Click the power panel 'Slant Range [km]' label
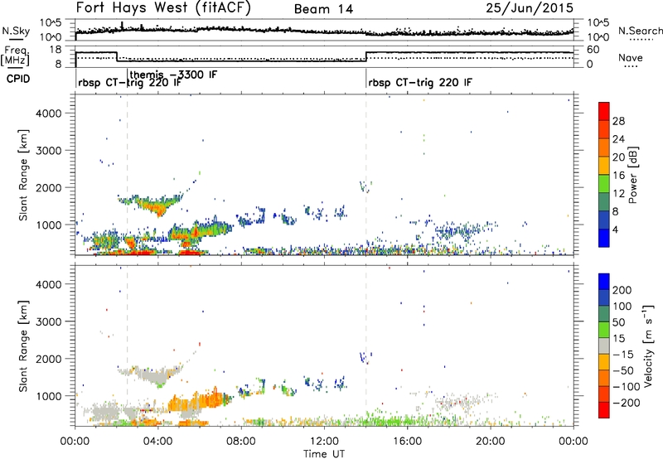This screenshot has height=459, width=663. (23, 175)
